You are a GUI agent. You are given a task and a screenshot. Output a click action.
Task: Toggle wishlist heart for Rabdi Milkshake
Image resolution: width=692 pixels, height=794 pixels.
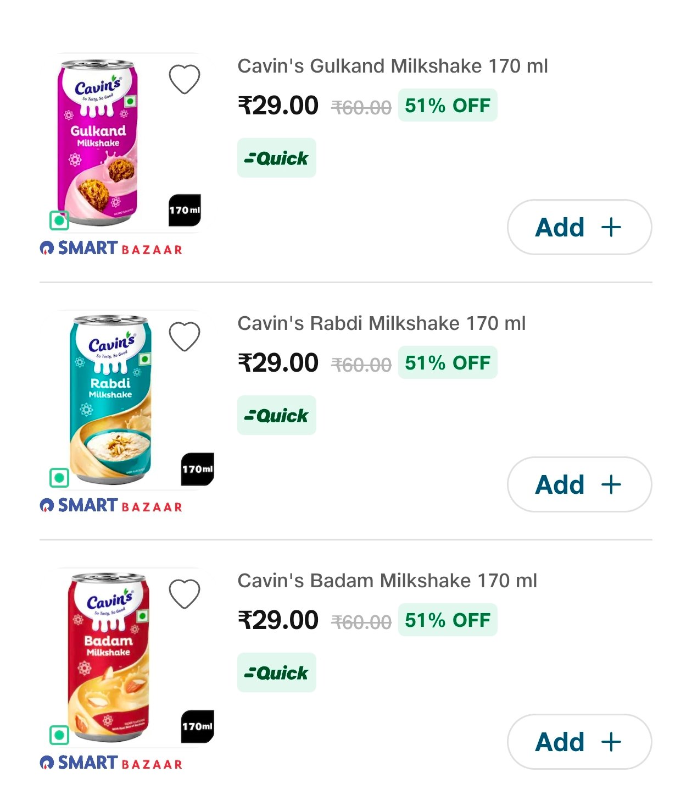[184, 337]
